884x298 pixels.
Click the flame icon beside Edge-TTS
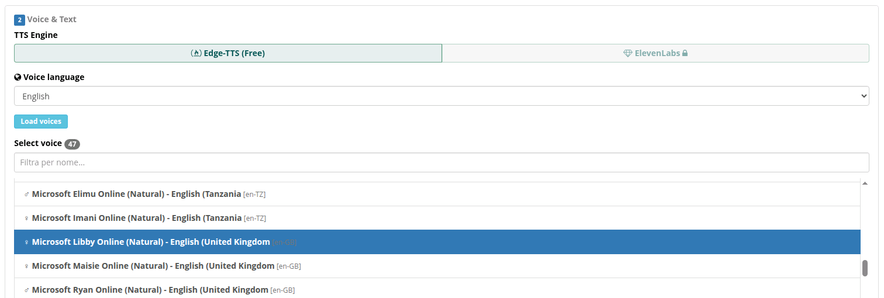click(196, 53)
